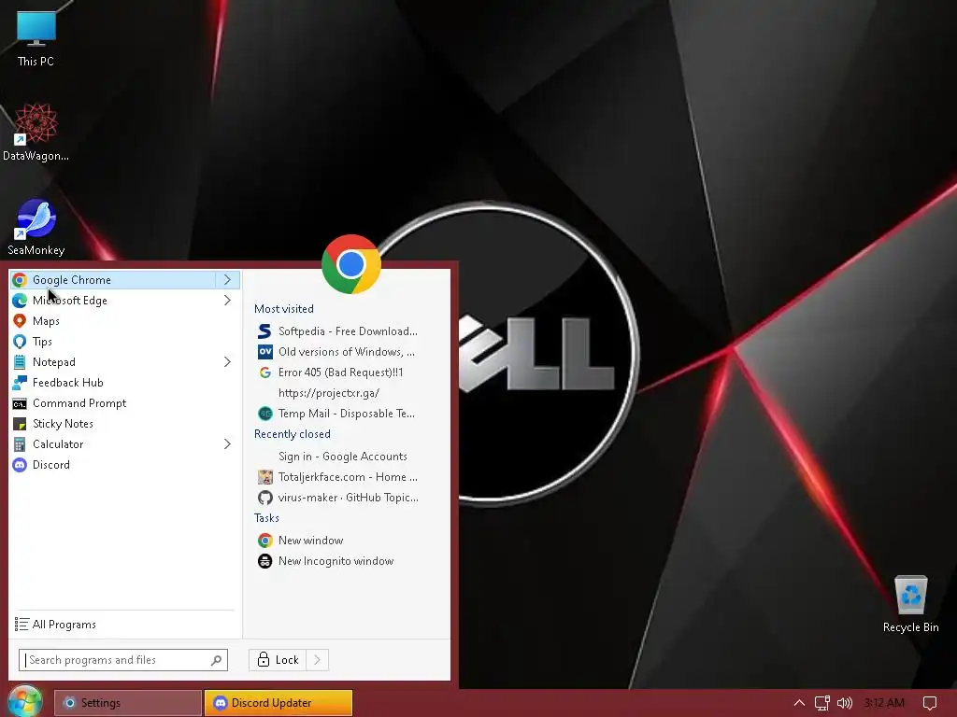Open This PC desktop icon

[36, 38]
